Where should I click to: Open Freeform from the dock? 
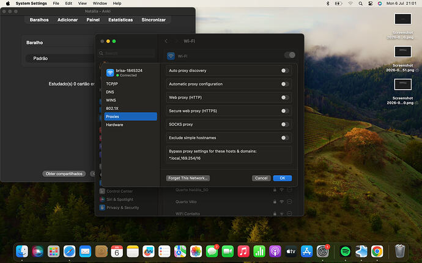pyautogui.click(x=149, y=251)
